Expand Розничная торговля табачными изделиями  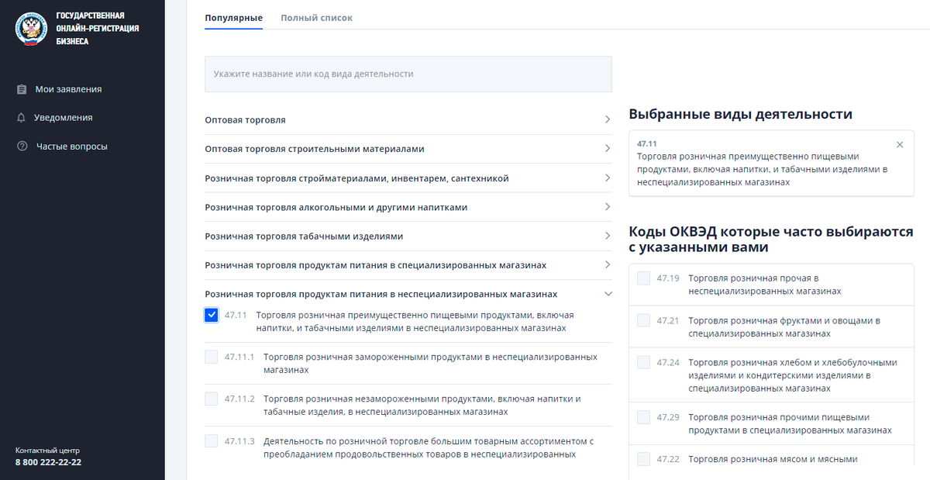point(408,236)
